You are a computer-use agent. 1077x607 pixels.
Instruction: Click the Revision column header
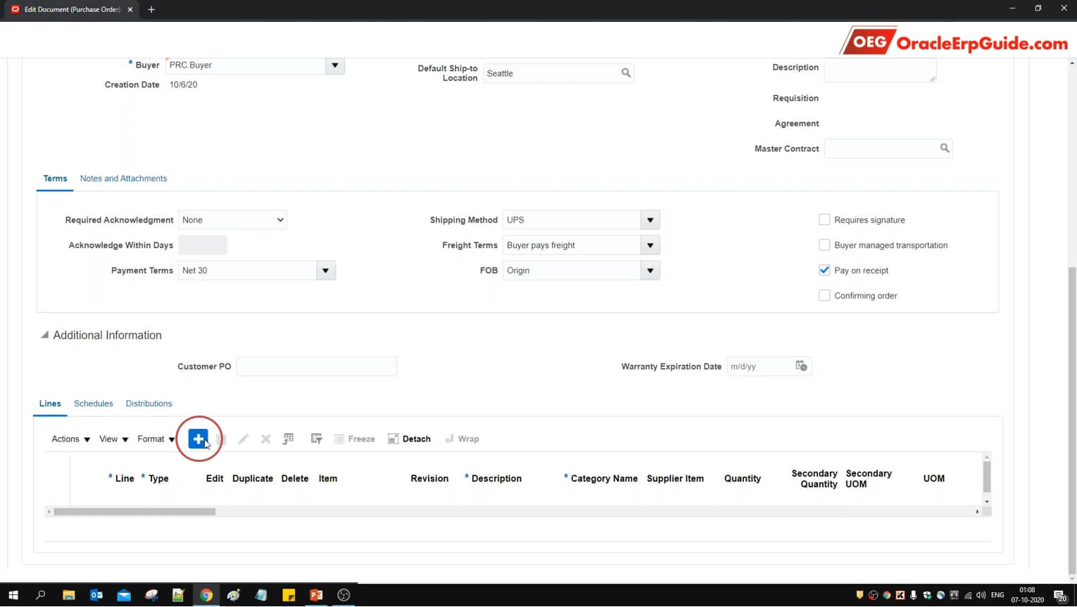[x=429, y=478]
